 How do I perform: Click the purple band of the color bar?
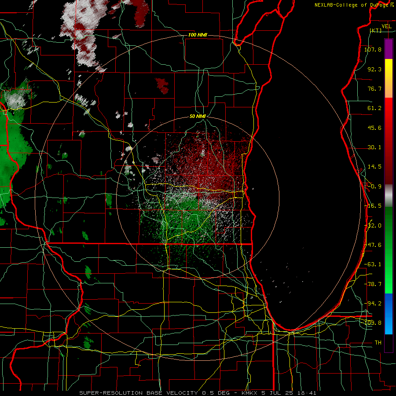[x=389, y=49]
